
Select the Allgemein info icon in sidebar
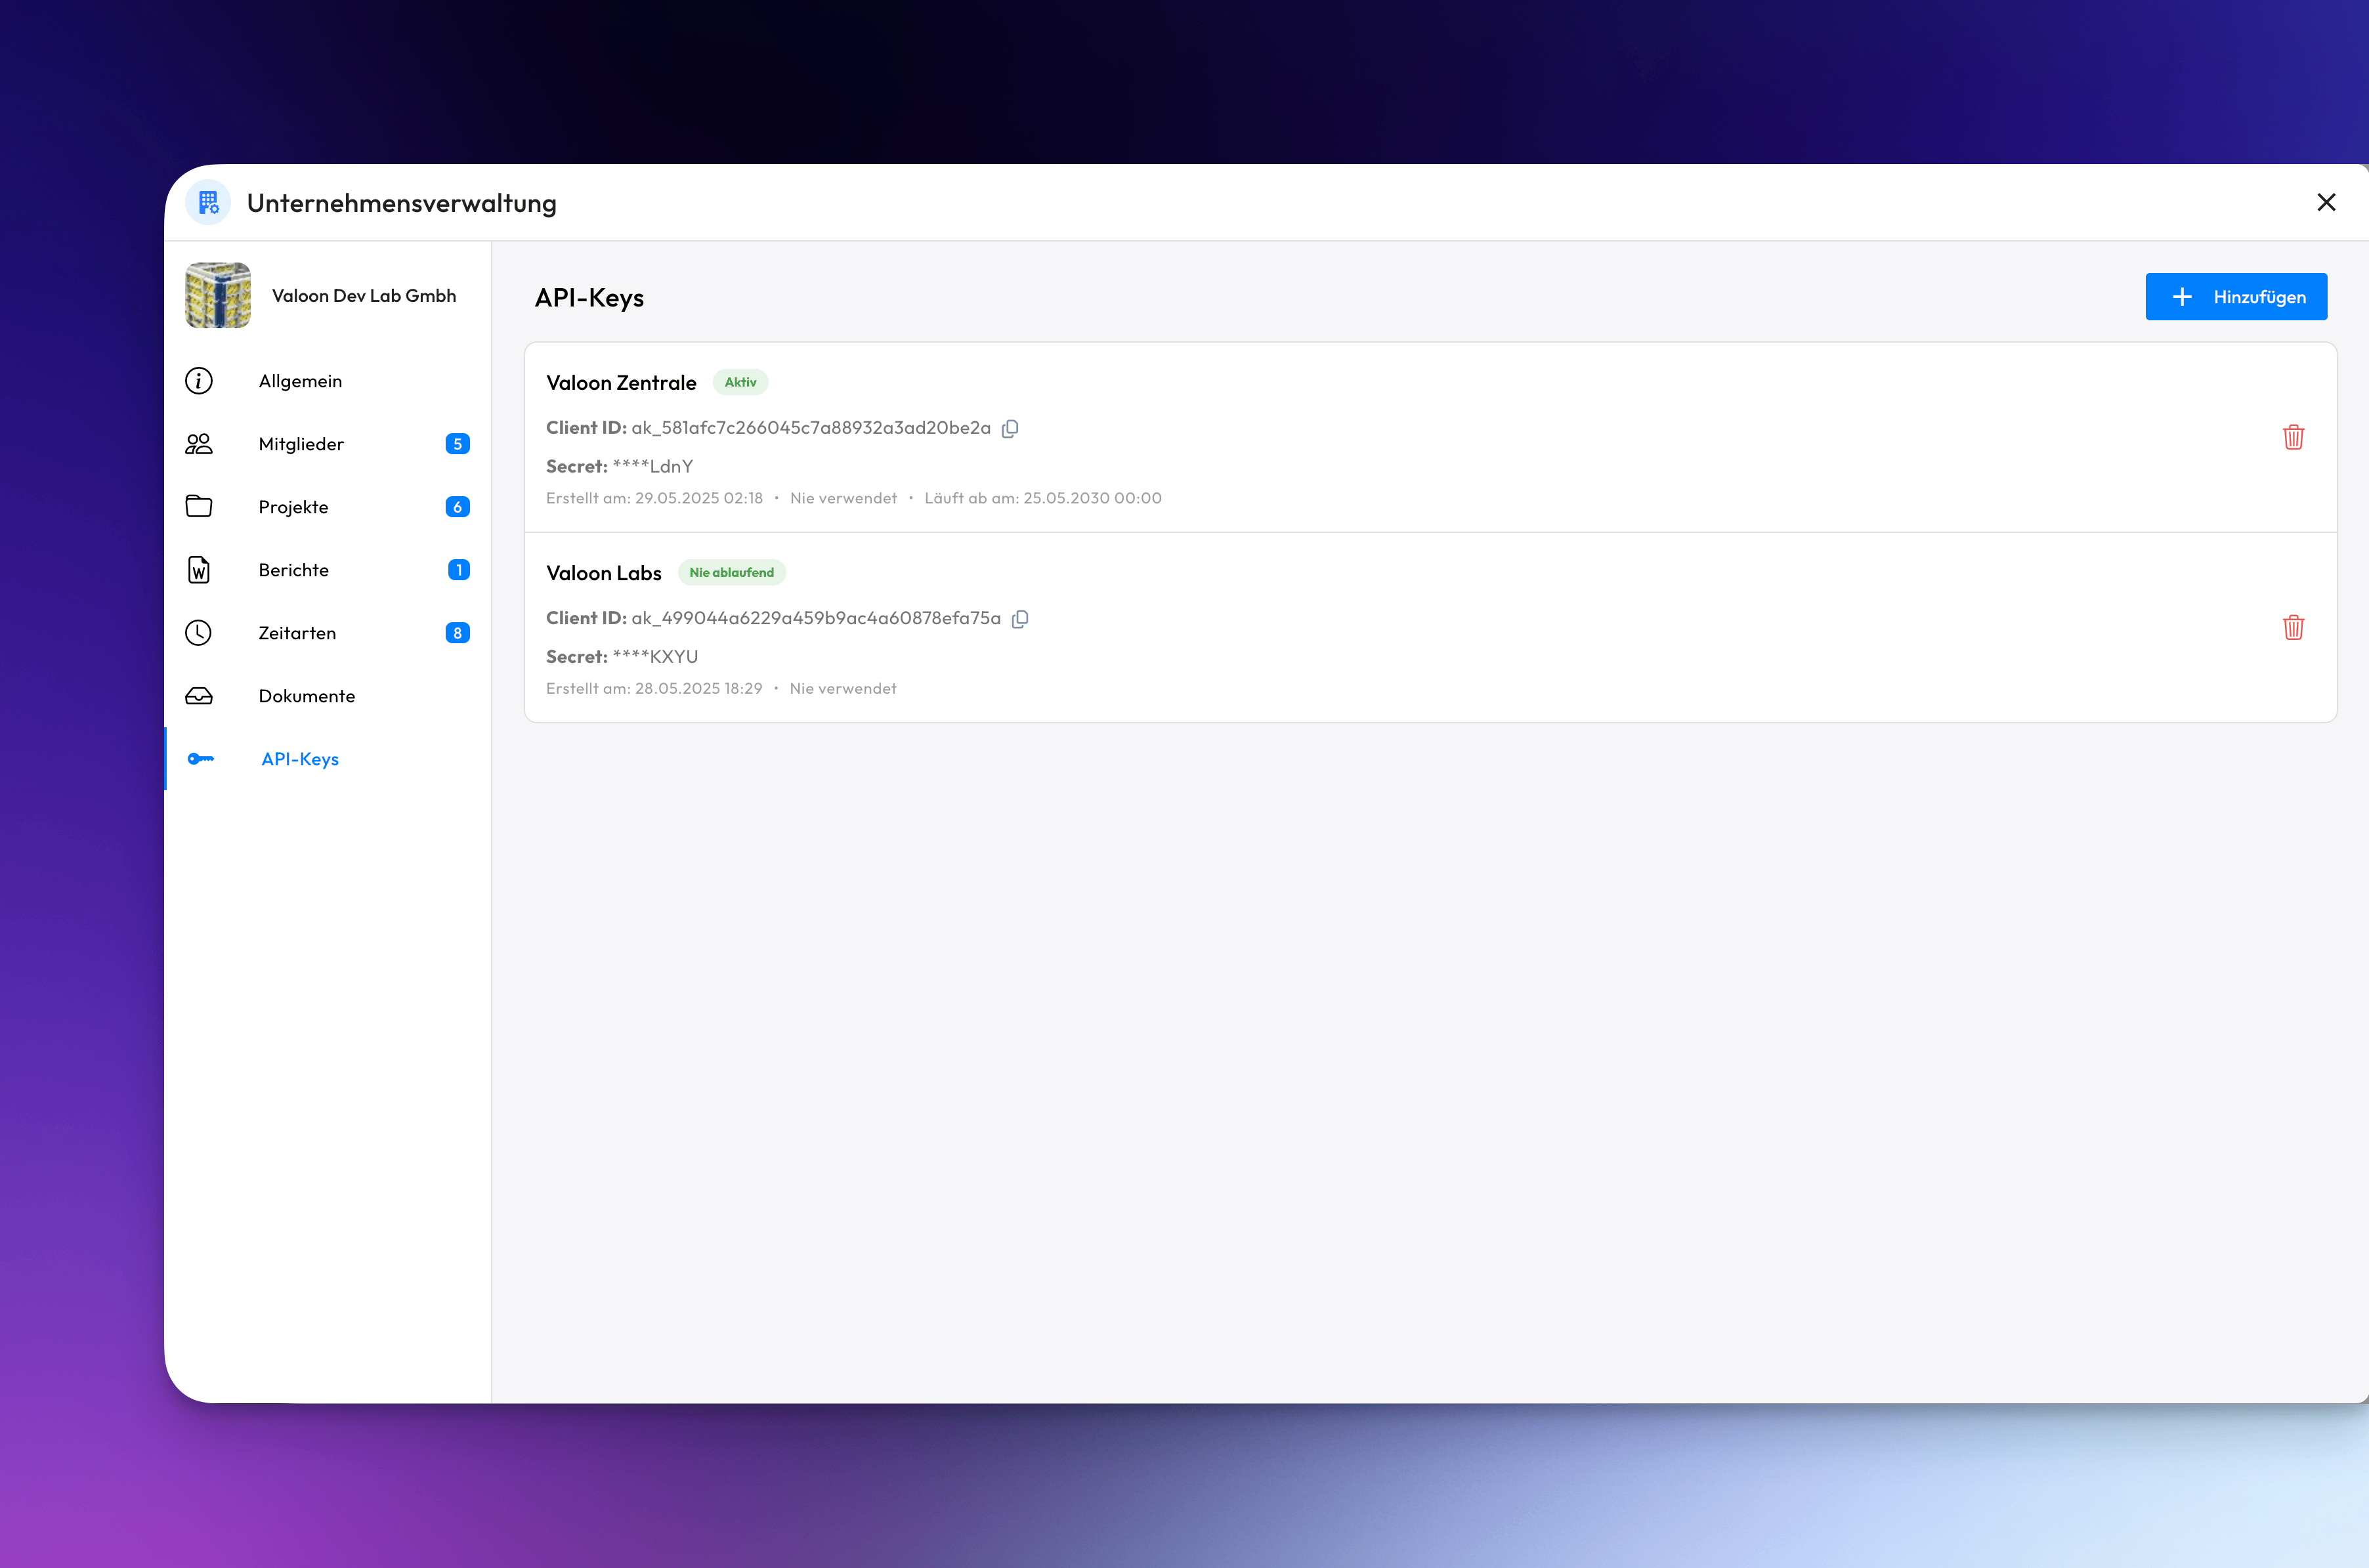[199, 380]
